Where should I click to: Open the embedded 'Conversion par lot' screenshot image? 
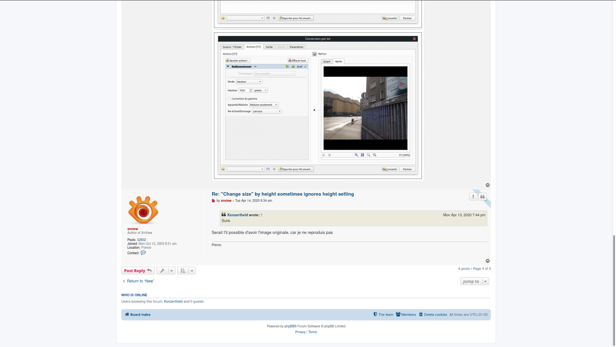(x=318, y=106)
